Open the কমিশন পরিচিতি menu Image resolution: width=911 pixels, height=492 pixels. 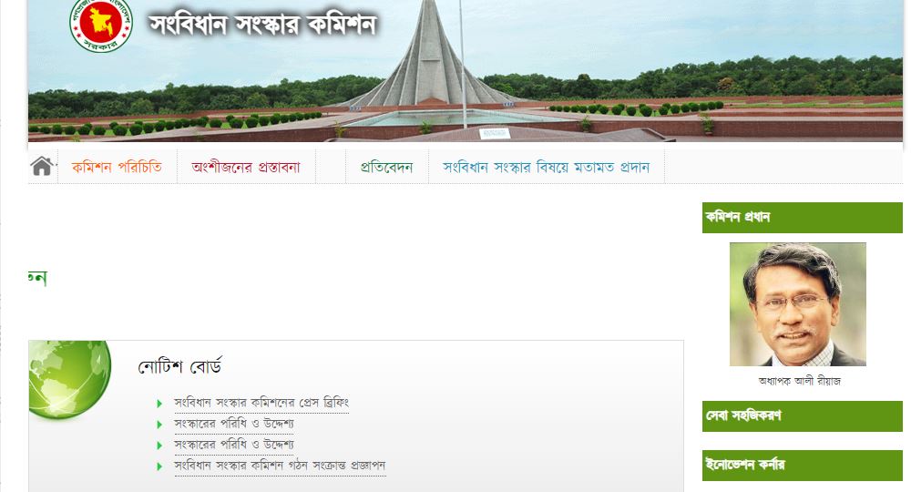(117, 168)
